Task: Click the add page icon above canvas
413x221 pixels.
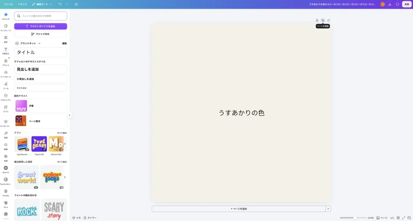Action: point(328,20)
